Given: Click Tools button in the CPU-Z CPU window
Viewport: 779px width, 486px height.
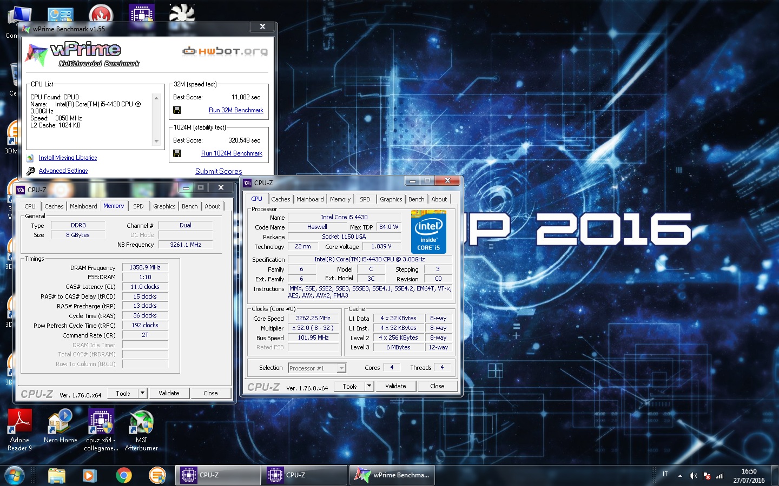Looking at the screenshot, I should 349,386.
